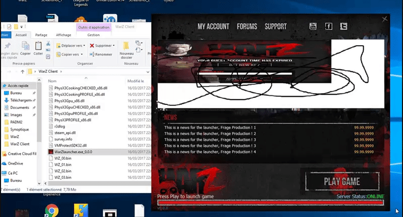
Task: Go up one folder level with the up arrow
Action: click(22, 72)
